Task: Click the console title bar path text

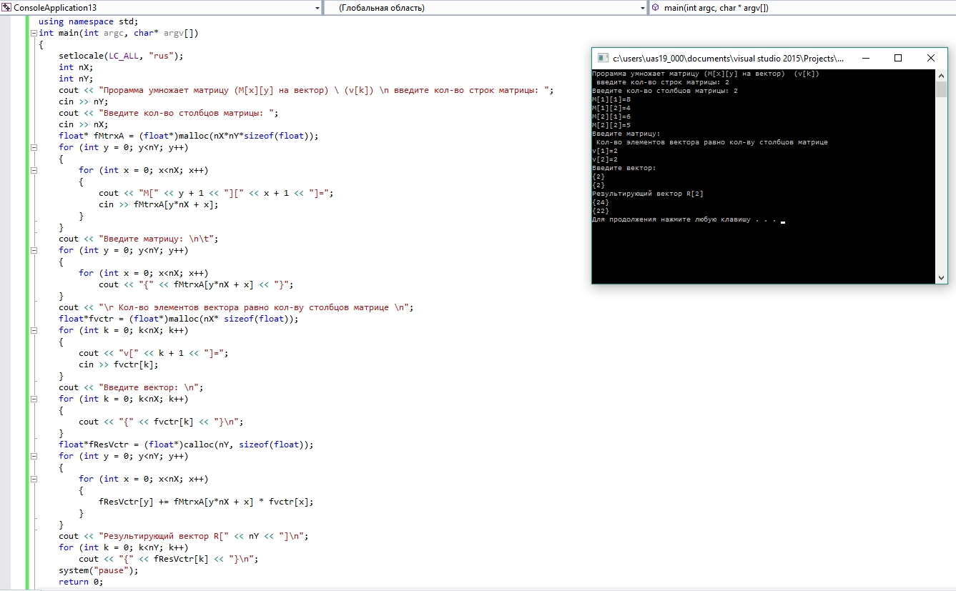Action: tap(729, 59)
